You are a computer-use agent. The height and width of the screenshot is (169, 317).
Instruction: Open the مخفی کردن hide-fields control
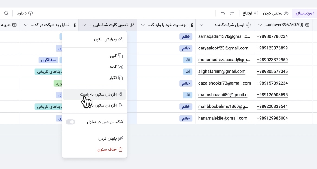point(276,13)
